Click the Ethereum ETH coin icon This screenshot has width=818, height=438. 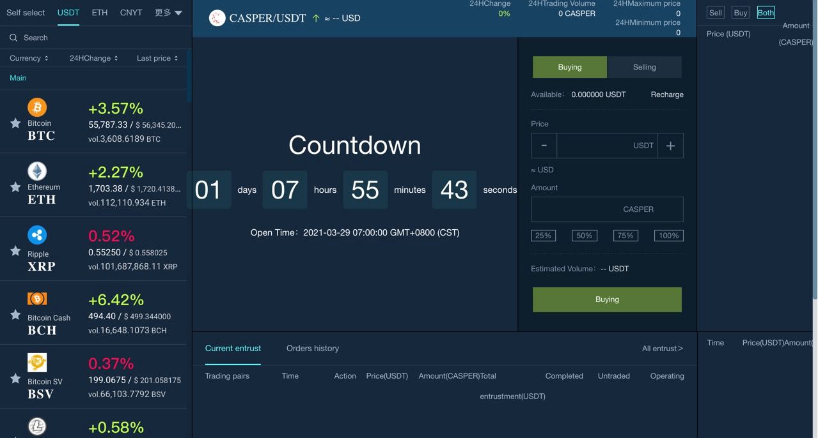coord(37,171)
